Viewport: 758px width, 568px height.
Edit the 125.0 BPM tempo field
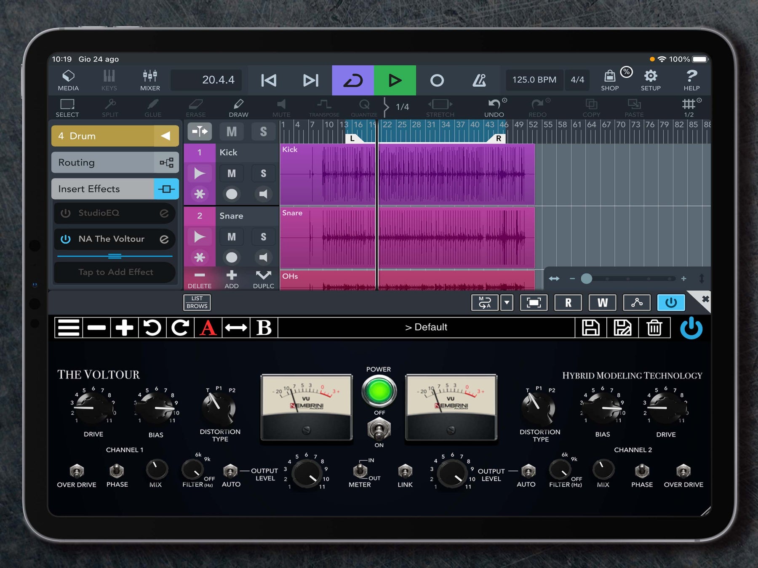pyautogui.click(x=534, y=80)
